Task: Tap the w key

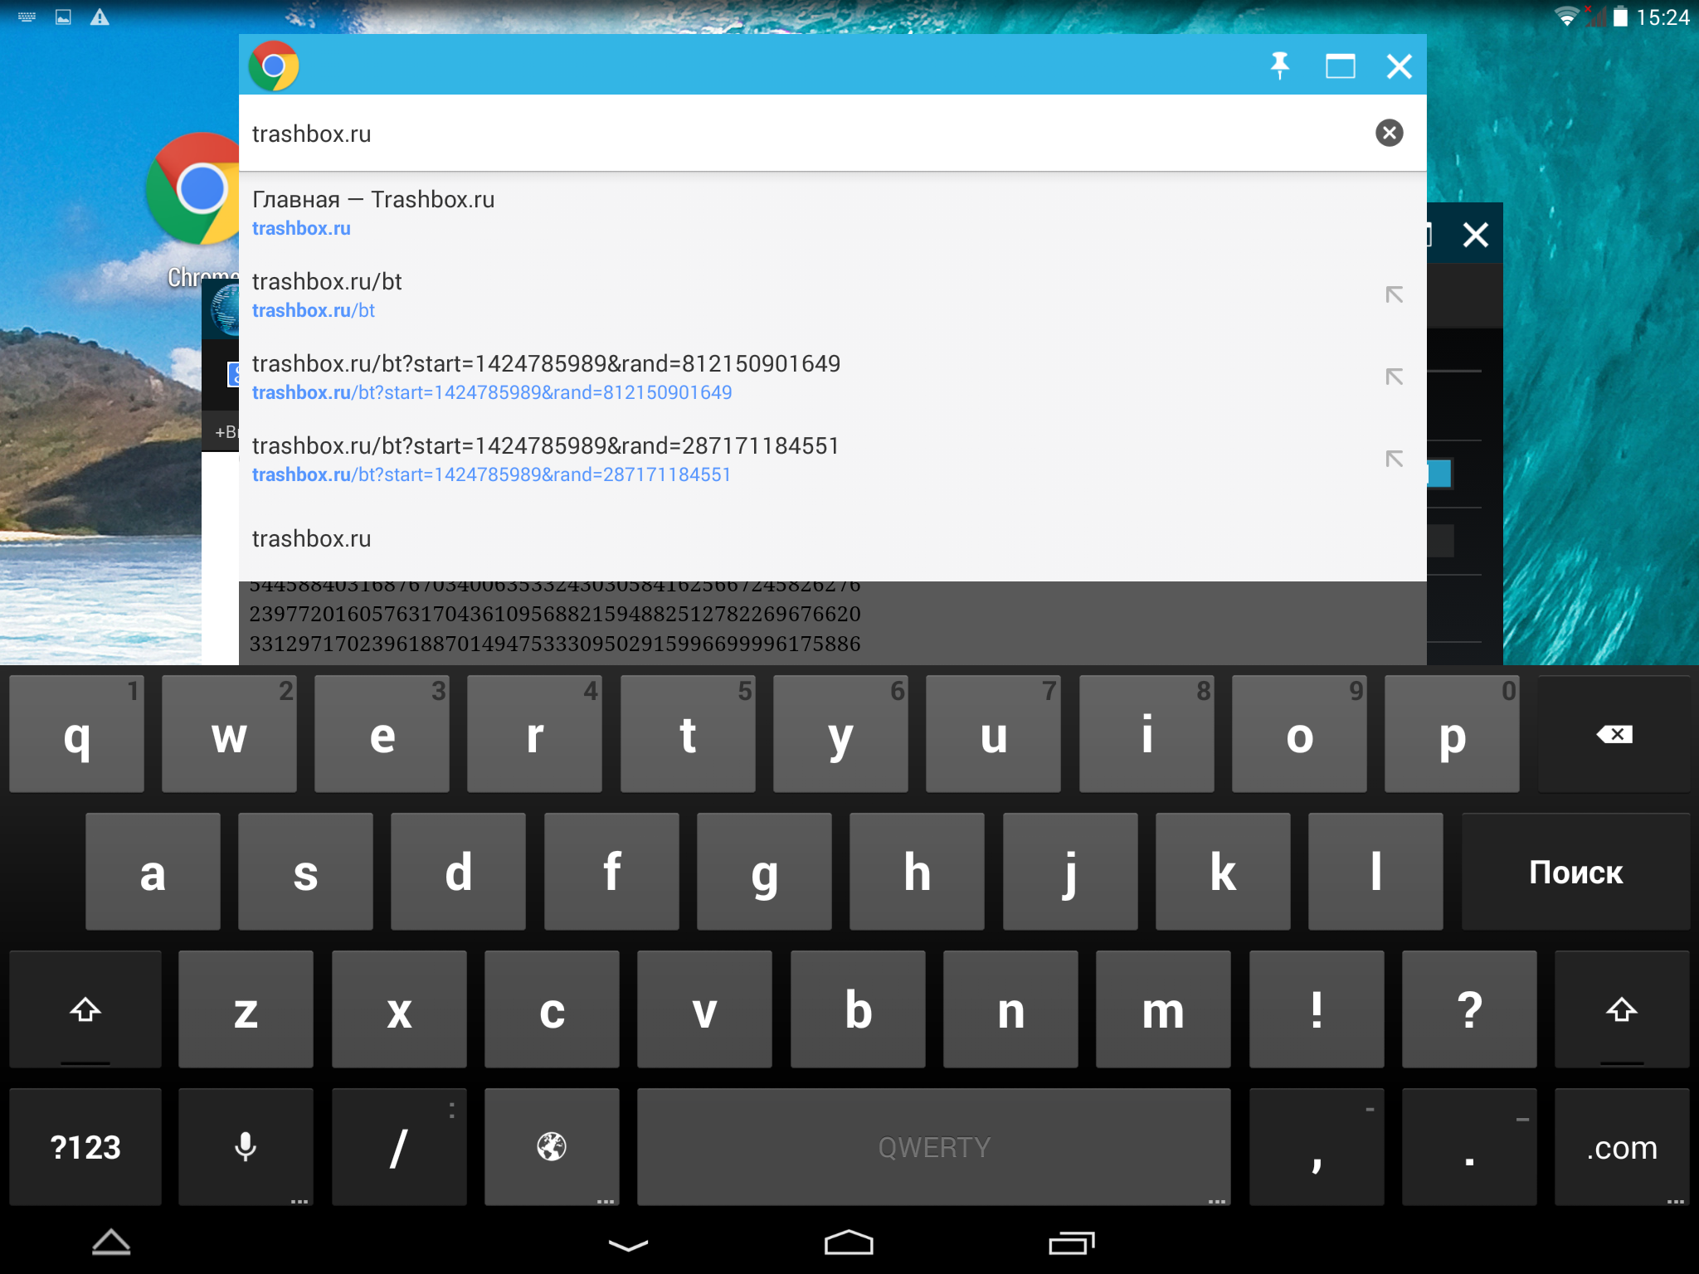Action: point(229,735)
